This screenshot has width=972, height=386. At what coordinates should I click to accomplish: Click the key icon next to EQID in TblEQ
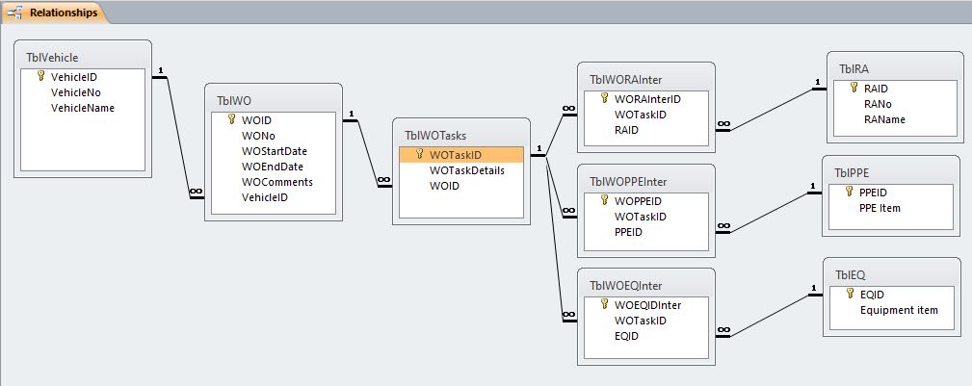tap(850, 295)
